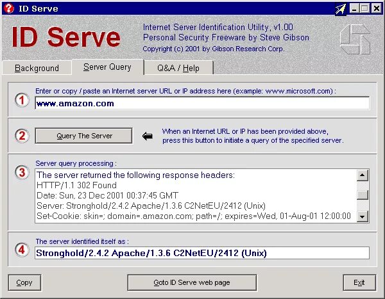Click the scrollbar thumb in query processing box
385x299 pixels.
pos(363,195)
